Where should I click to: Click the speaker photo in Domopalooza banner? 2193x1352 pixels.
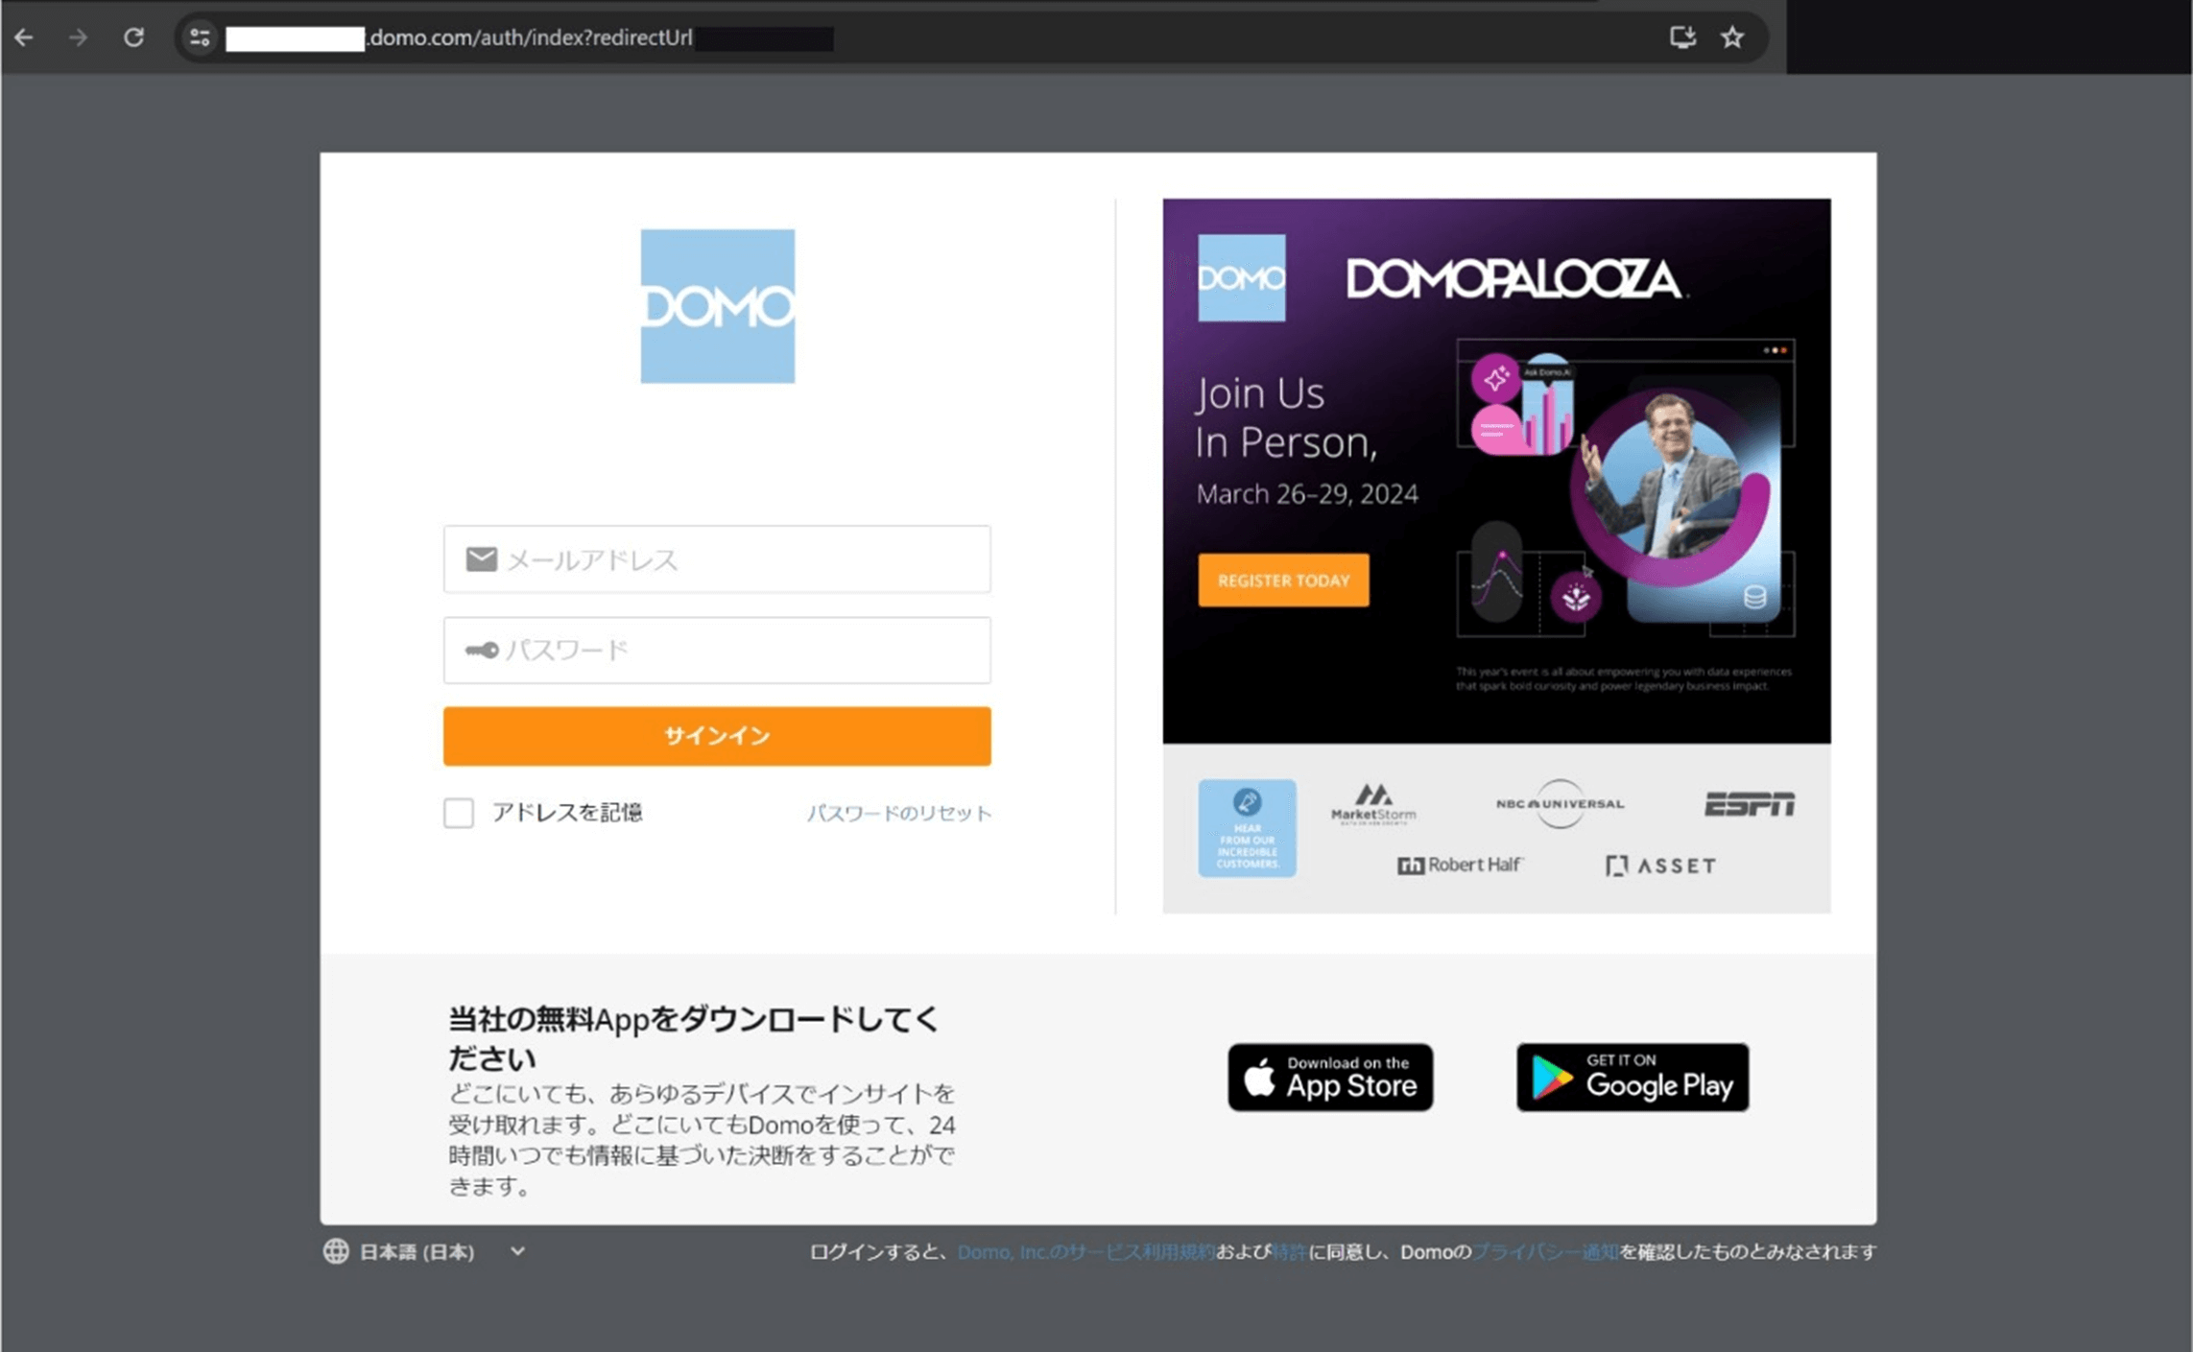click(x=1672, y=477)
